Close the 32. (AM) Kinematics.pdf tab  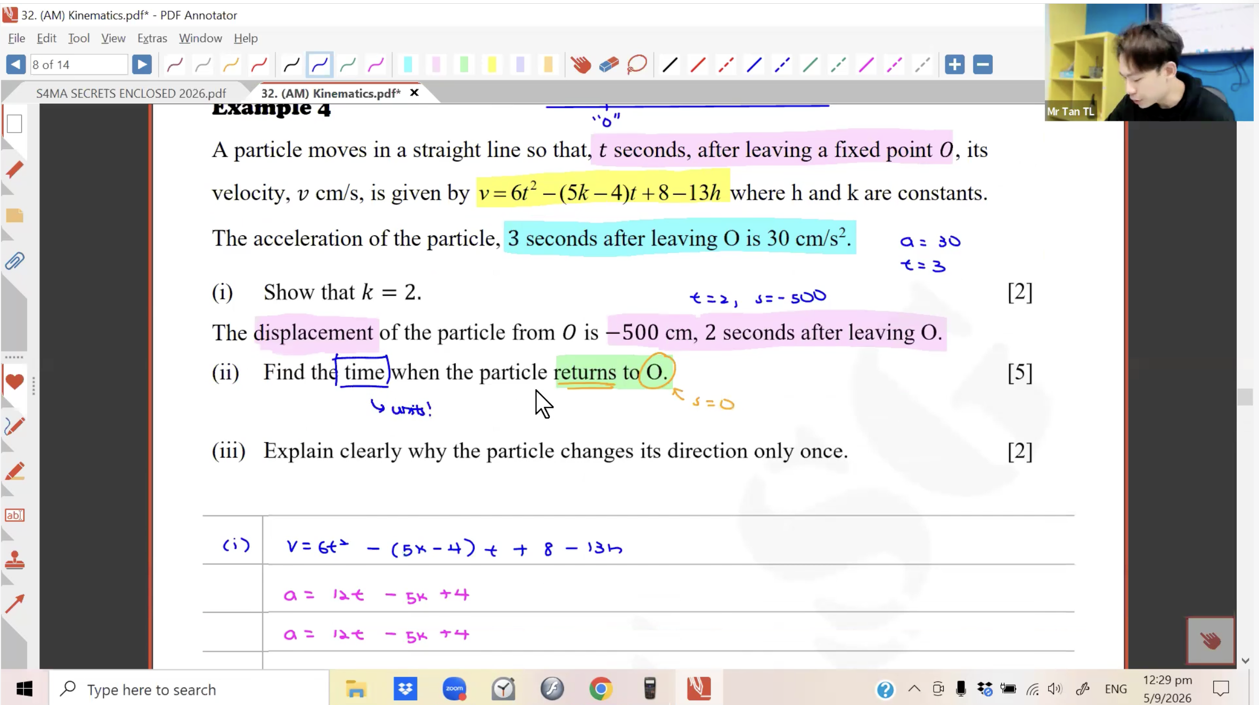[414, 93]
